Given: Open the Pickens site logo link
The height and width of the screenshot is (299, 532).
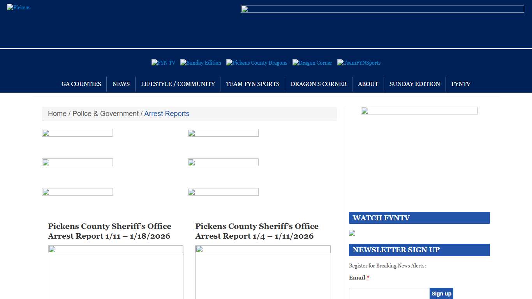Looking at the screenshot, I should 18,7.
